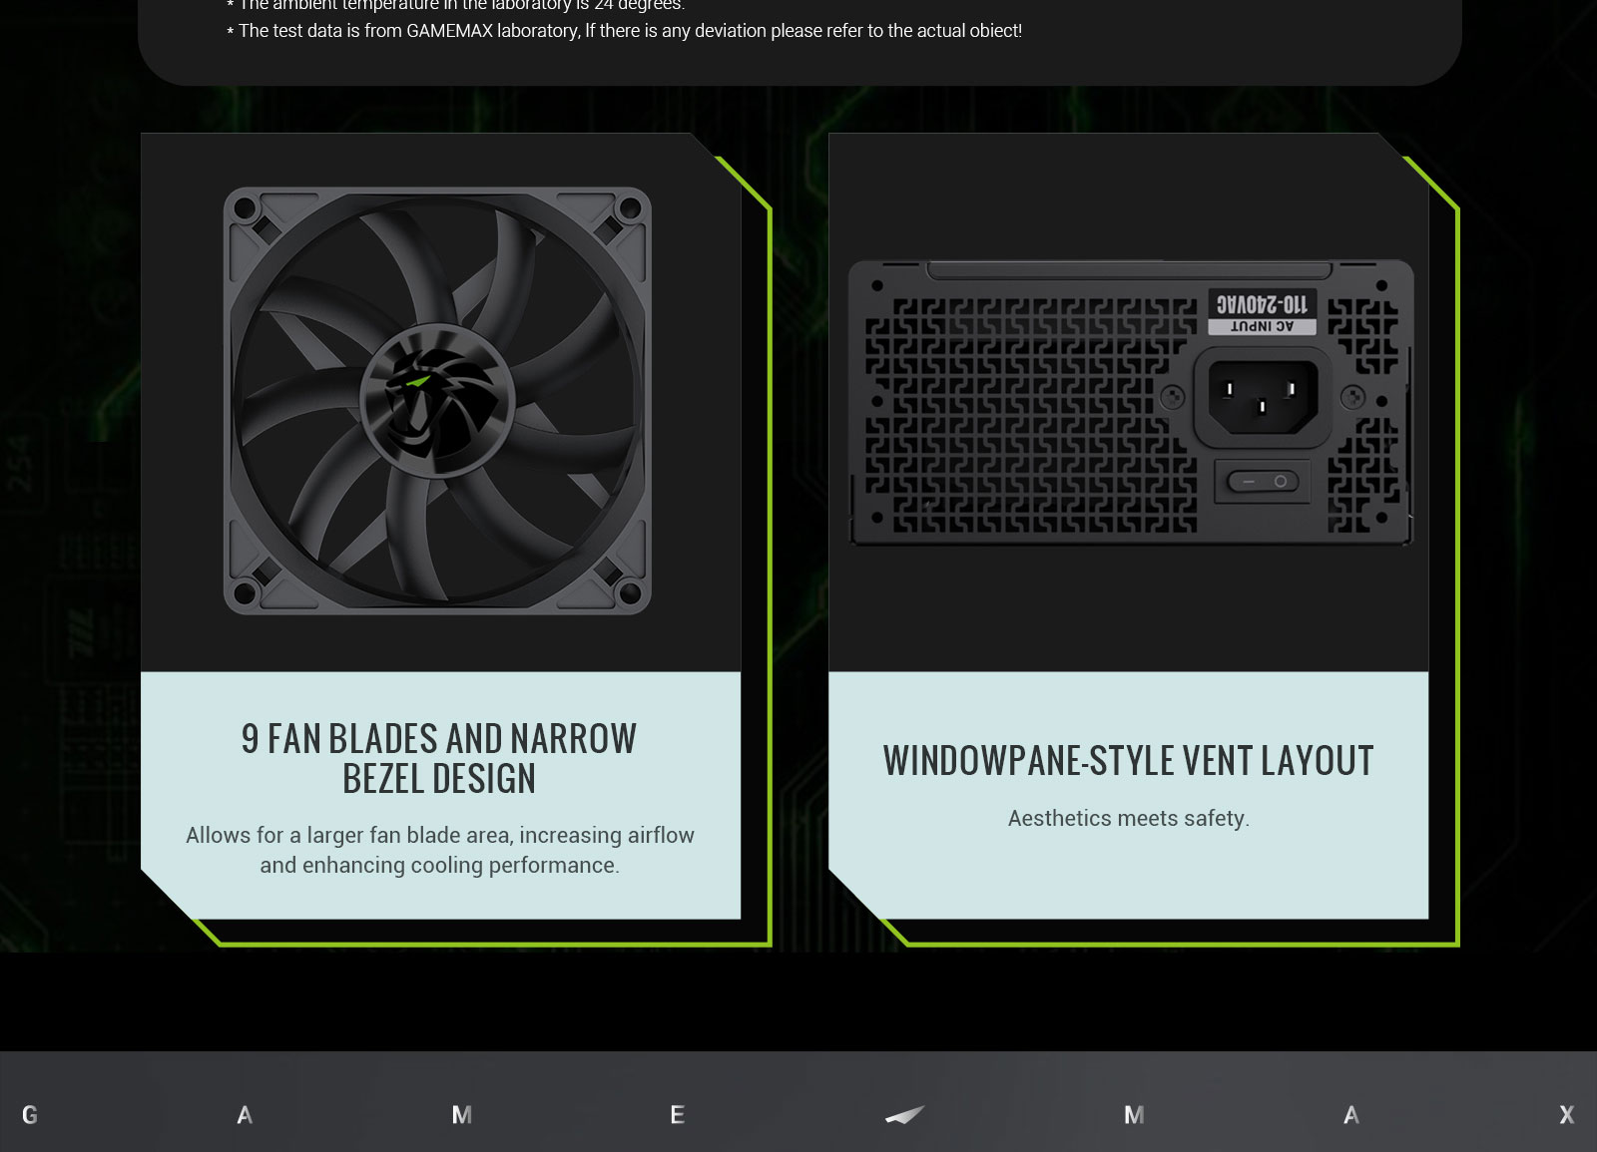Click the letter G in footer banner
Viewport: 1597px width, 1152px height.
pos(30,1115)
